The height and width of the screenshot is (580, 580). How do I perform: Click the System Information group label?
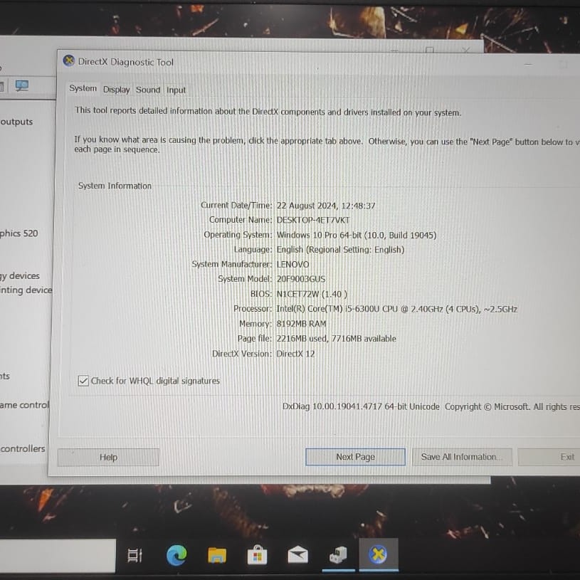tap(115, 186)
